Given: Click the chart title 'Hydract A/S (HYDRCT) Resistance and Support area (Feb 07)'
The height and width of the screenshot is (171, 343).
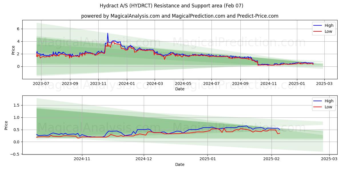Looking at the screenshot, I should point(171,6).
